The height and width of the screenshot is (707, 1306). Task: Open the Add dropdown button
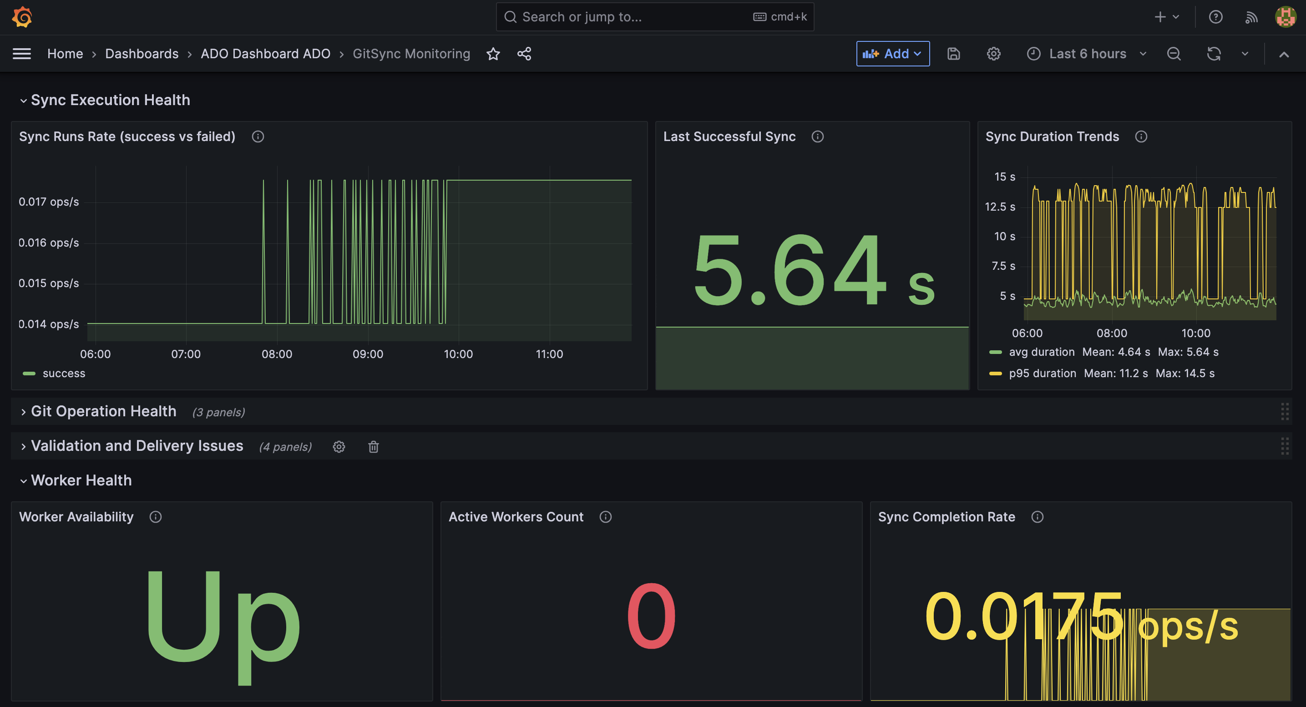tap(893, 54)
